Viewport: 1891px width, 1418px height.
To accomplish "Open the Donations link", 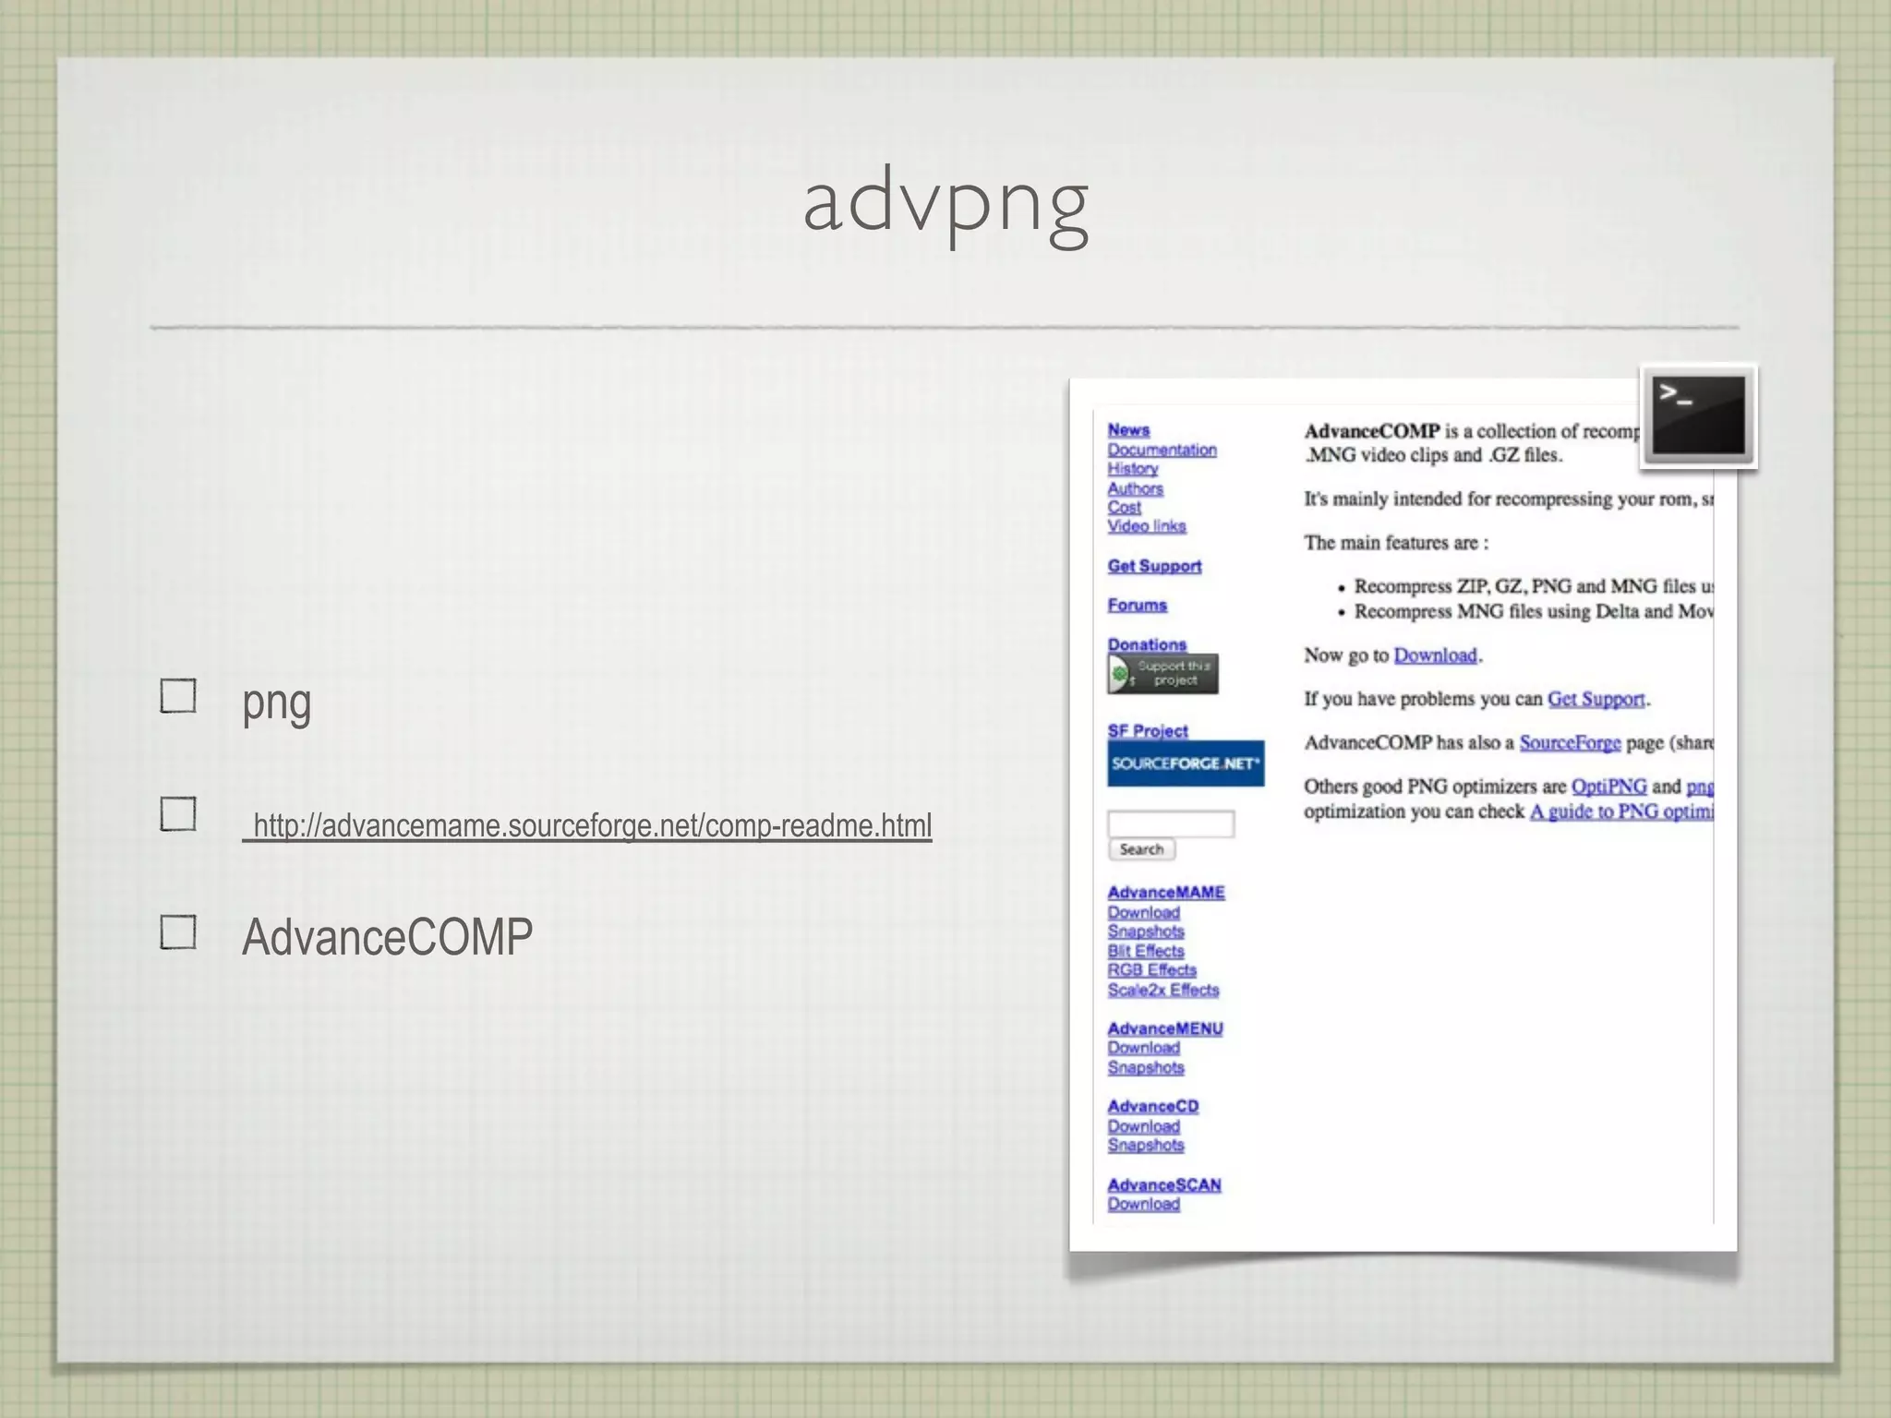I will point(1147,644).
